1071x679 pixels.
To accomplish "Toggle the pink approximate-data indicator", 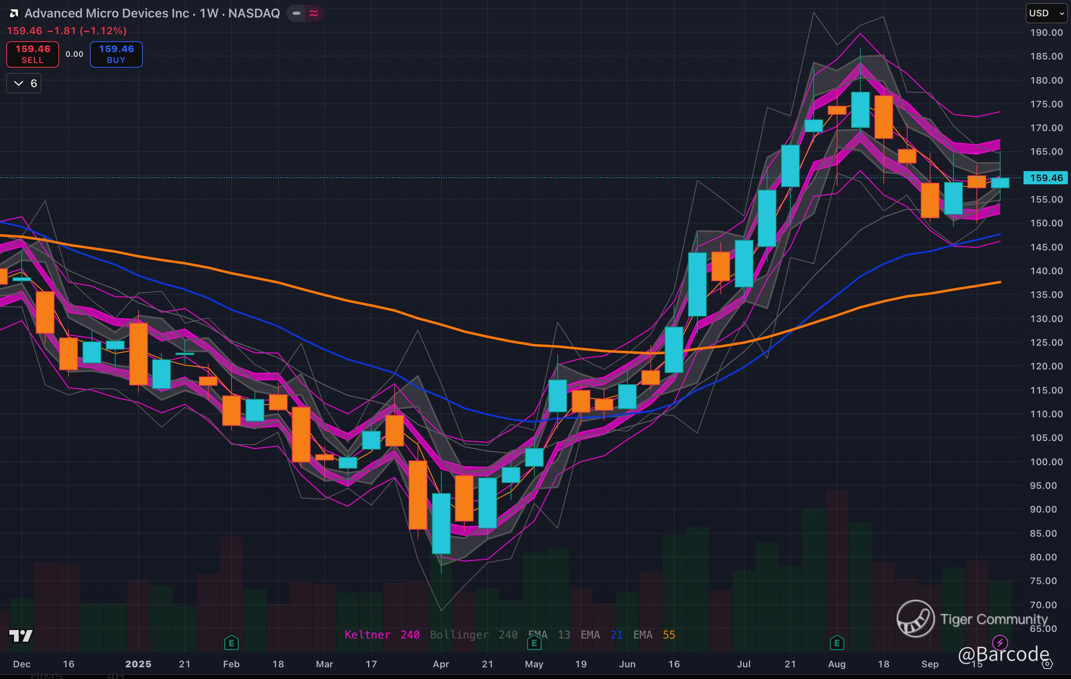I will 314,13.
